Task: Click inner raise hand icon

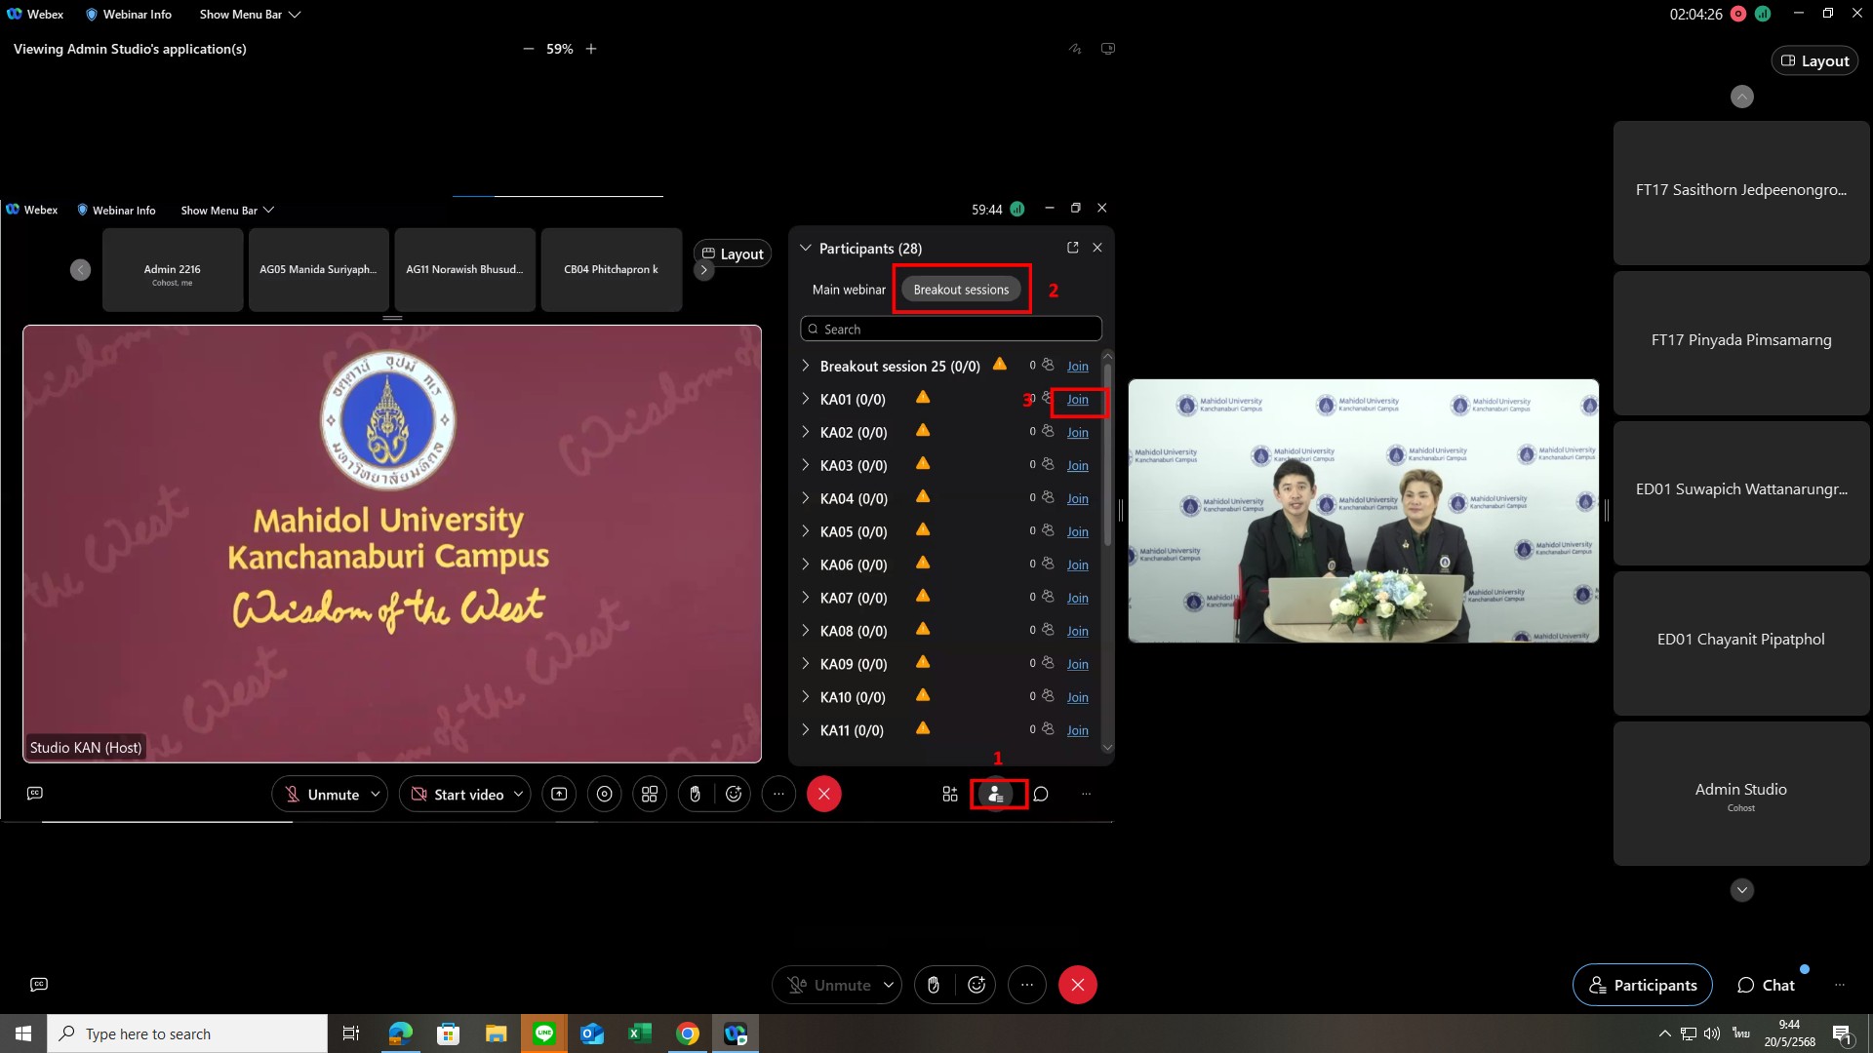Action: coord(695,795)
